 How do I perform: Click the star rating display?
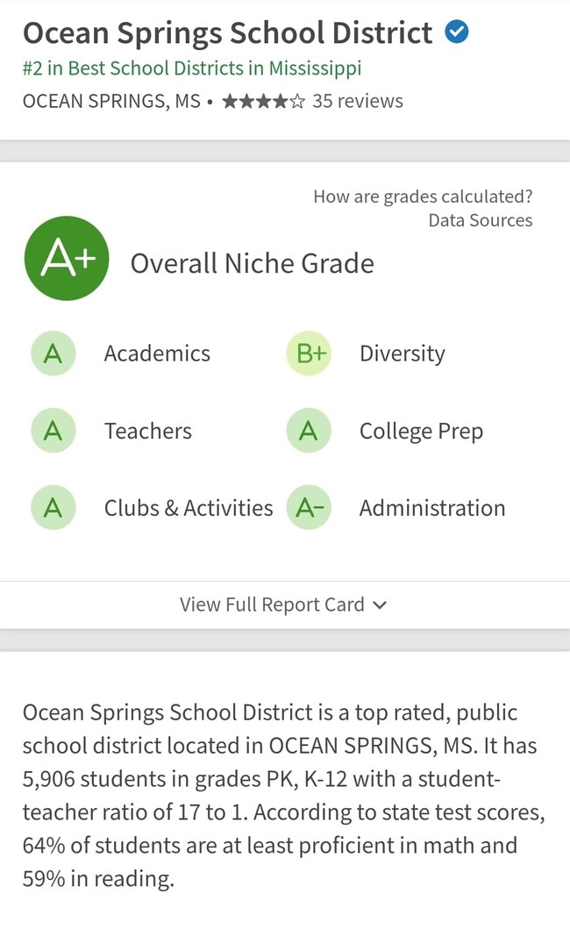[x=263, y=101]
